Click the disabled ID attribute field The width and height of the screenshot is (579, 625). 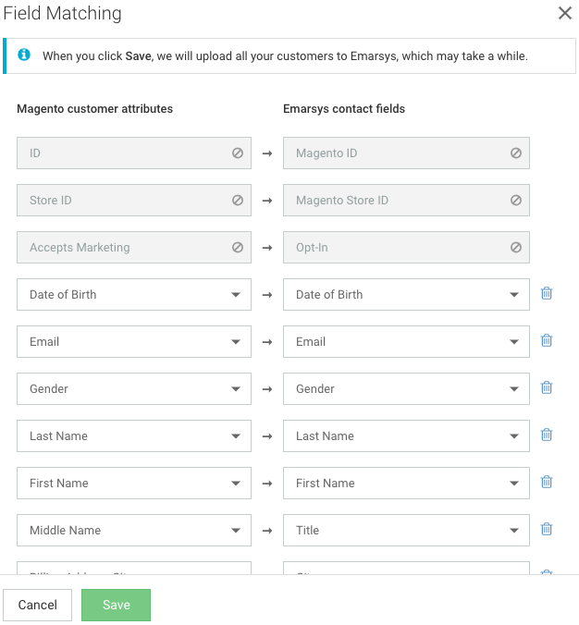pyautogui.click(x=134, y=153)
